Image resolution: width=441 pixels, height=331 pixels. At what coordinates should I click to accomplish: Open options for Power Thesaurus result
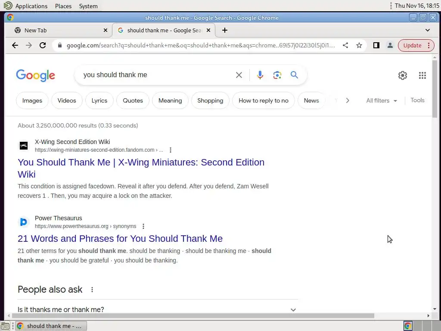[x=143, y=226]
